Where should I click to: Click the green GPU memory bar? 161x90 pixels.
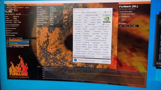click(10, 43)
